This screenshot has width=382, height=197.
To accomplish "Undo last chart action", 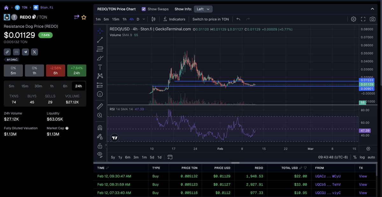I will click(238, 19).
